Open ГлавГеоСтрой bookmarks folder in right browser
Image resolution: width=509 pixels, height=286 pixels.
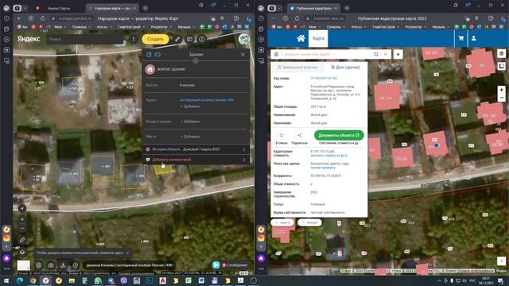tap(385, 27)
